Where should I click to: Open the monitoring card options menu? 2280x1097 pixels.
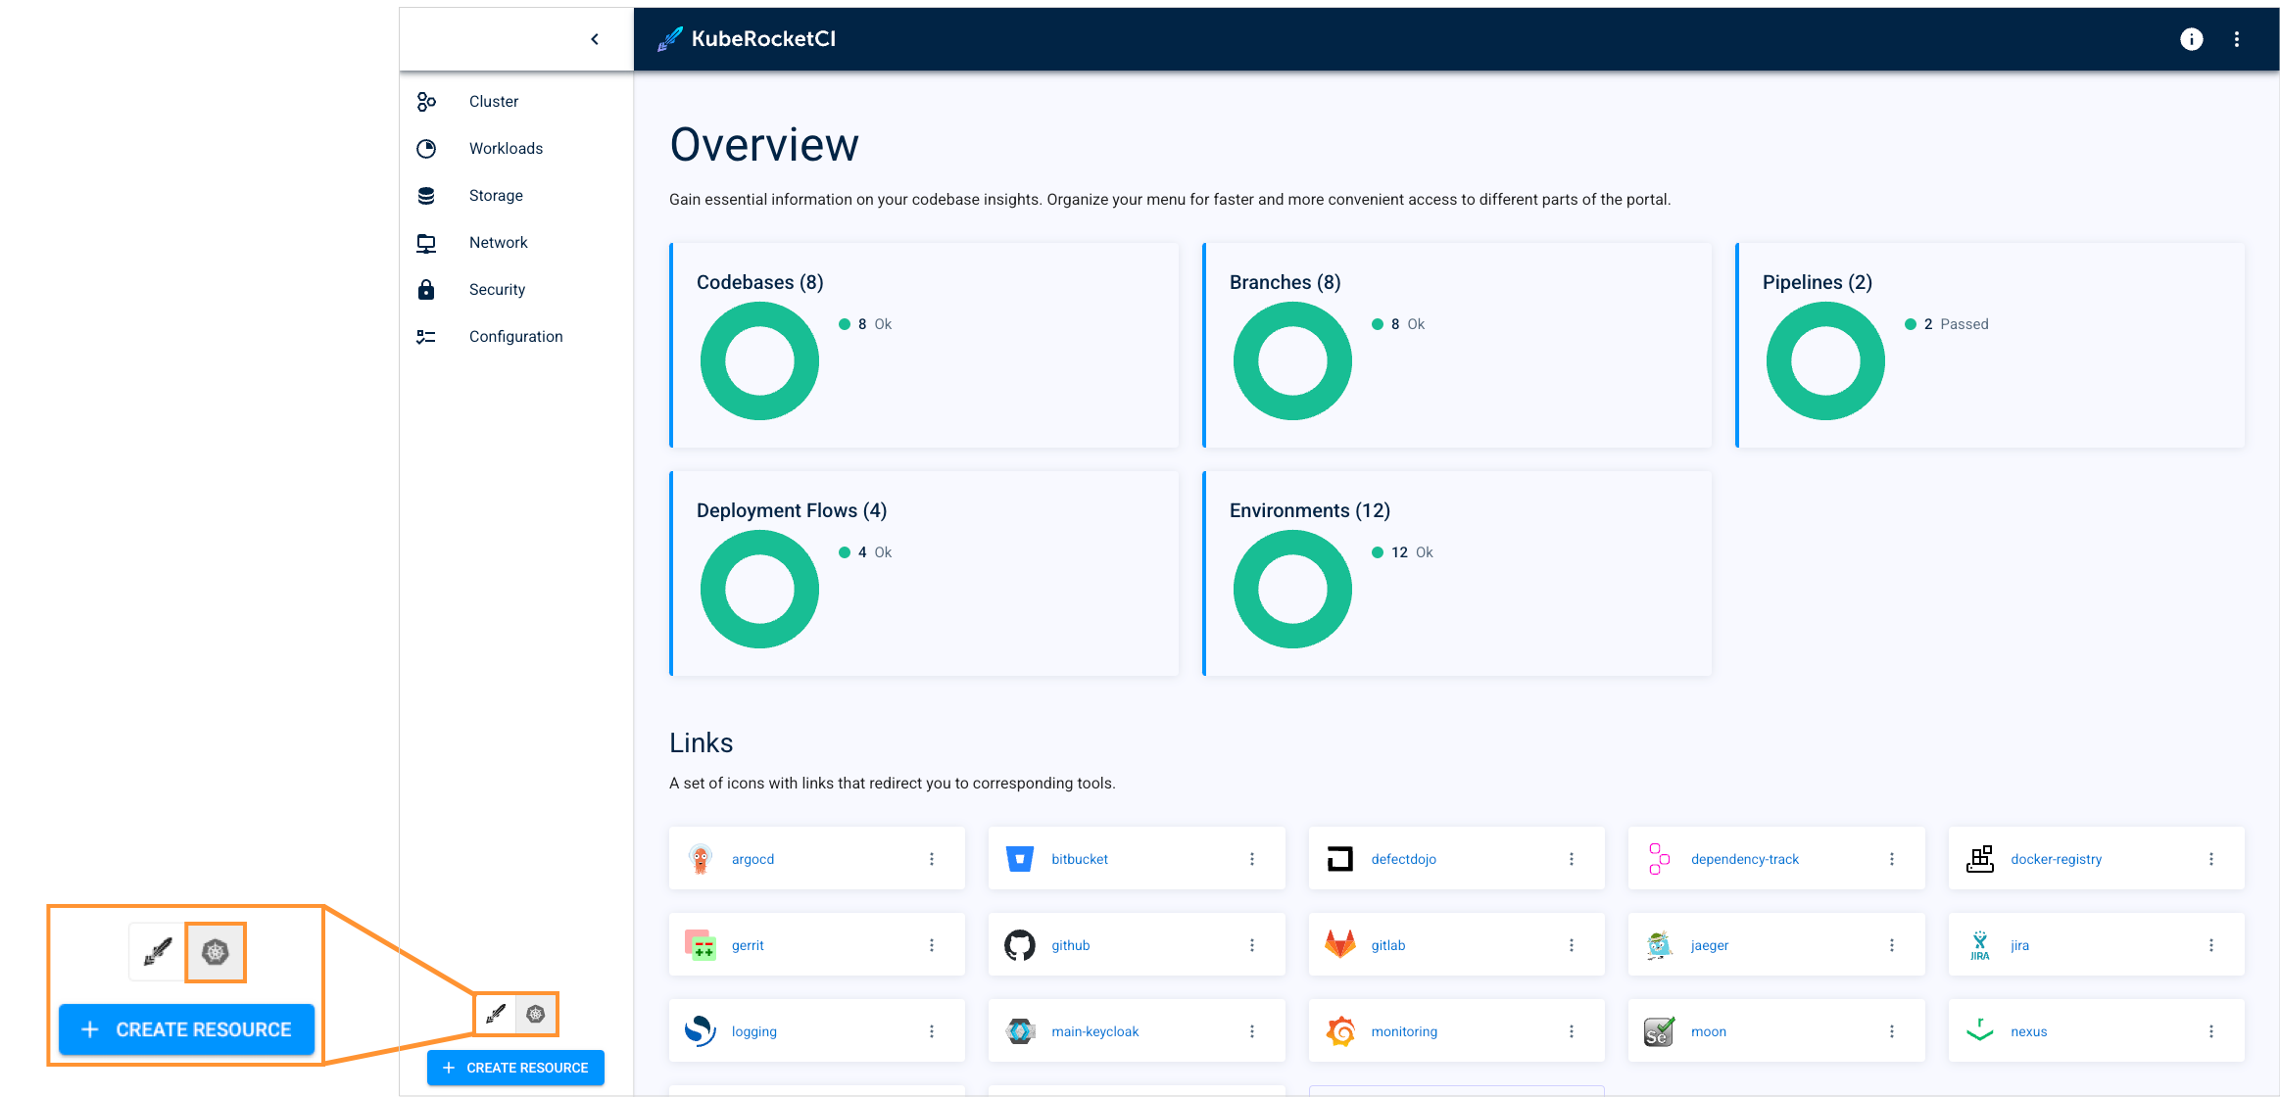pyautogui.click(x=1572, y=1030)
